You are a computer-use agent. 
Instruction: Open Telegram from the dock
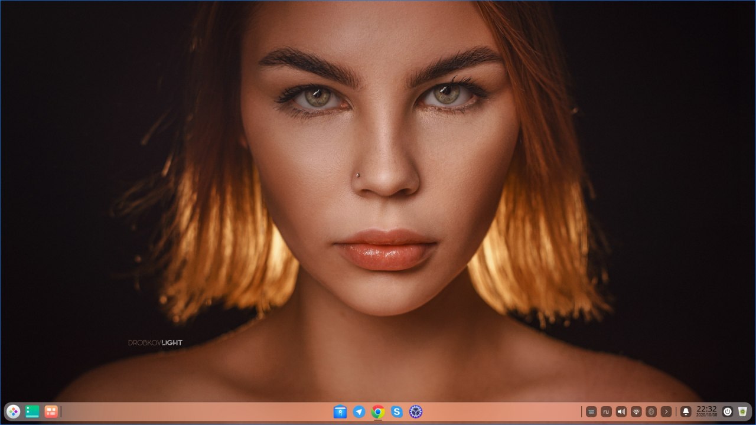[x=359, y=411]
